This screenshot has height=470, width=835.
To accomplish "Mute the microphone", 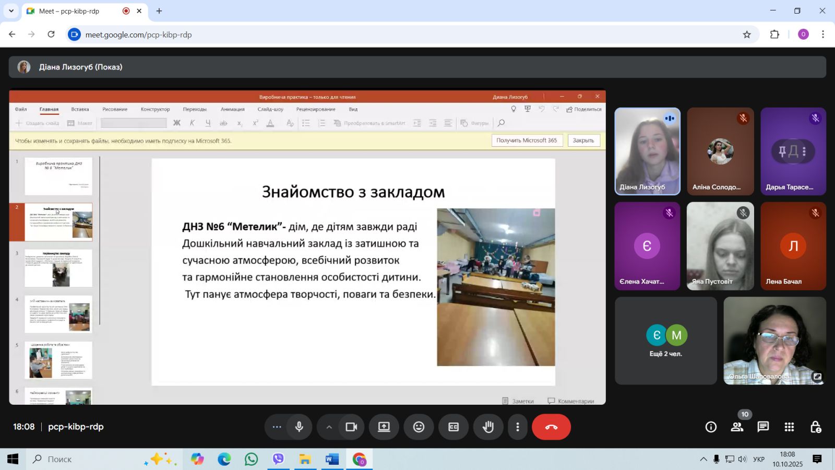I will click(299, 427).
